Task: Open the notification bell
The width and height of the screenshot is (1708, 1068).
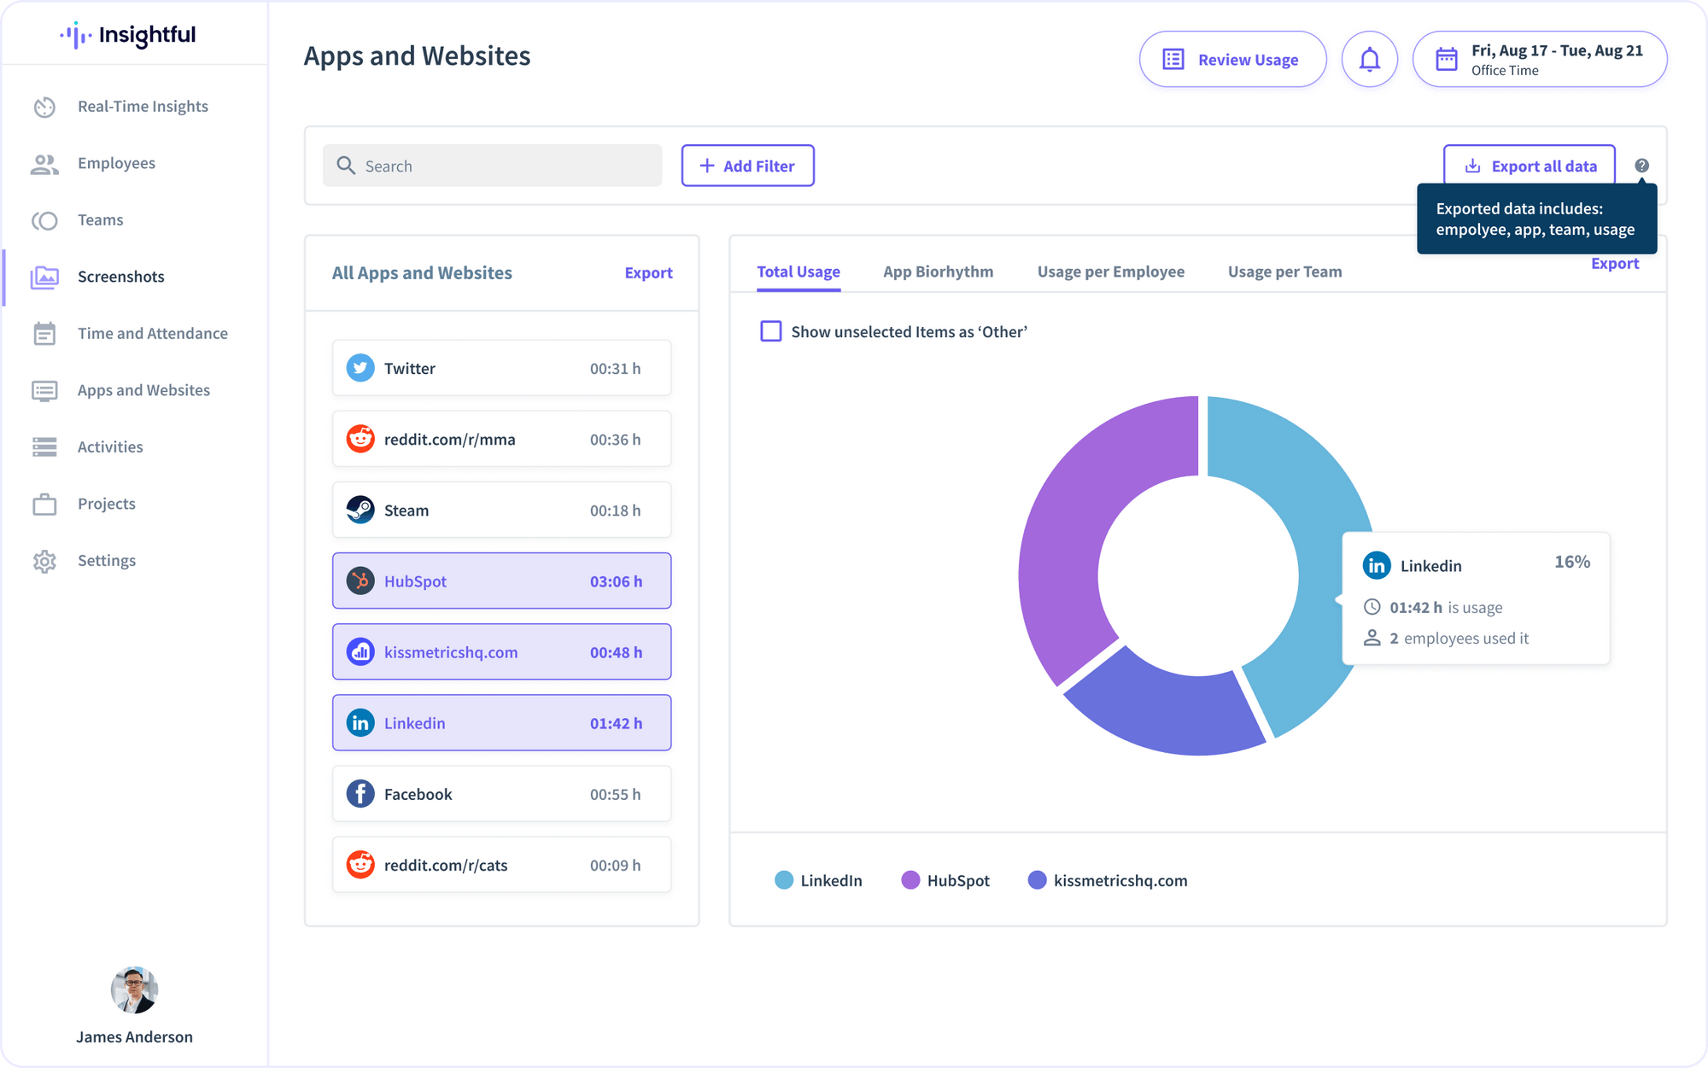Action: coord(1369,59)
